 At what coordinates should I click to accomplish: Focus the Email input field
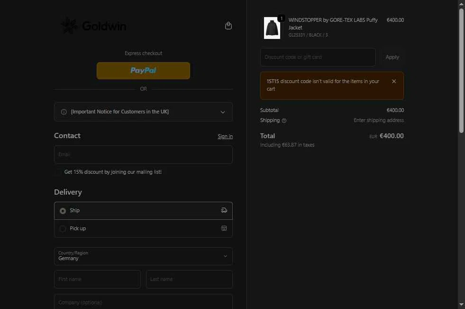click(143, 154)
